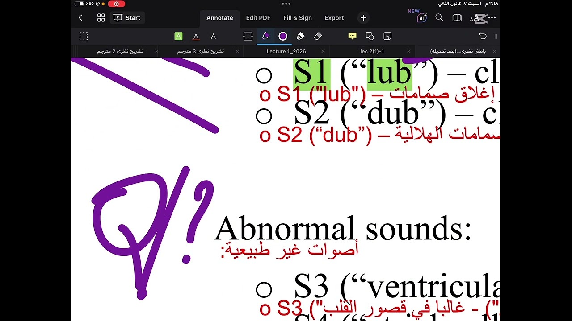Open document search

coord(439,18)
